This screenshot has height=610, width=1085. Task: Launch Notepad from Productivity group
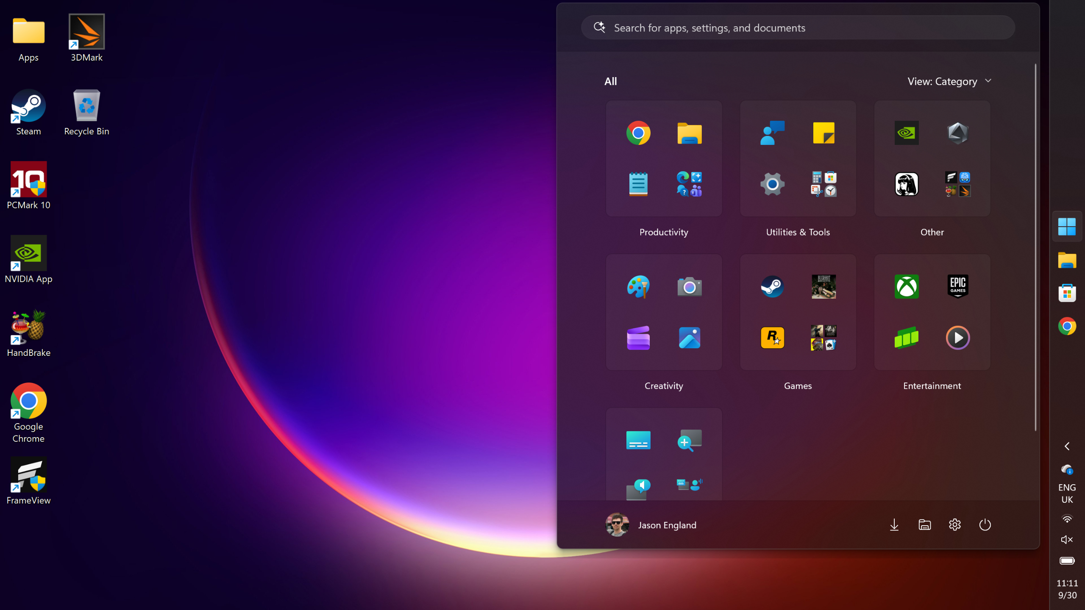point(638,184)
